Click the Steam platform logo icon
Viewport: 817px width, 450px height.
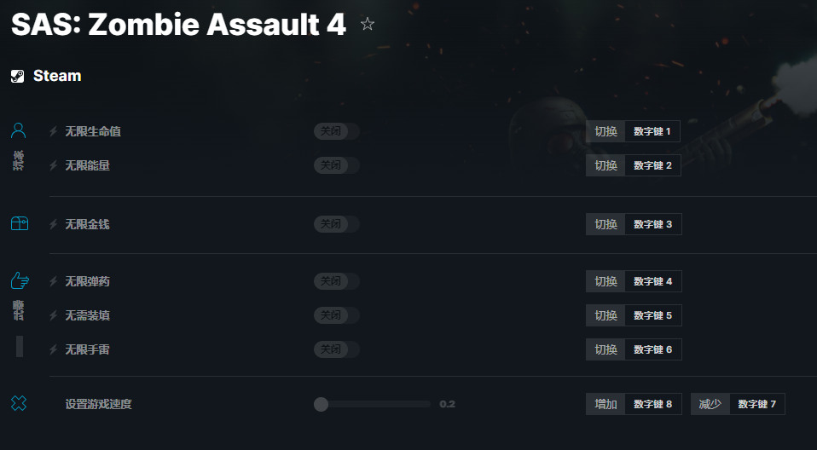(x=18, y=76)
